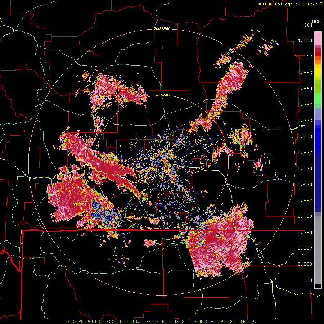Pick the bright green swatch on color bar
Screen dimensions: 324x324
[318, 98]
